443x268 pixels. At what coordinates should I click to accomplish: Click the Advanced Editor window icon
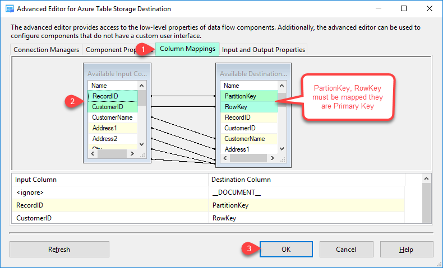10,9
